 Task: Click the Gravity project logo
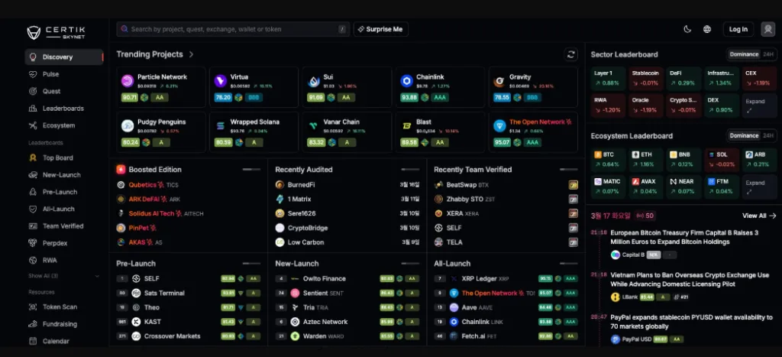499,81
